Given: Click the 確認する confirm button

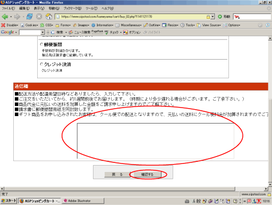Looking at the screenshot, I should click(147, 175).
